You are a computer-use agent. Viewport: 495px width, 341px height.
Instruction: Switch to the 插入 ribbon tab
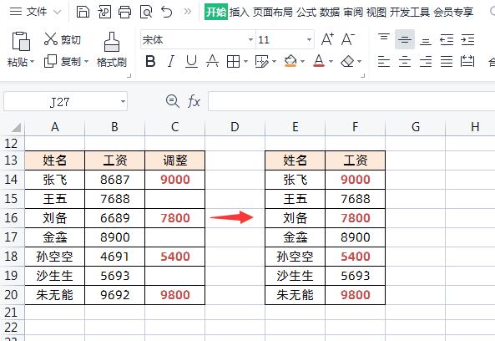tap(239, 12)
